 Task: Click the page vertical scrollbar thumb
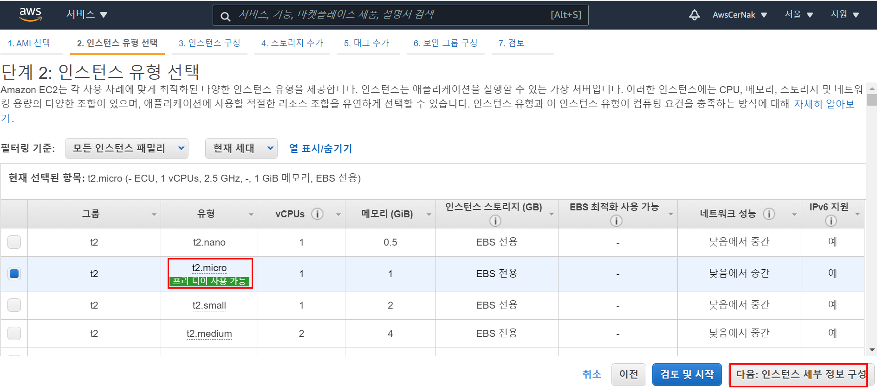(x=872, y=100)
